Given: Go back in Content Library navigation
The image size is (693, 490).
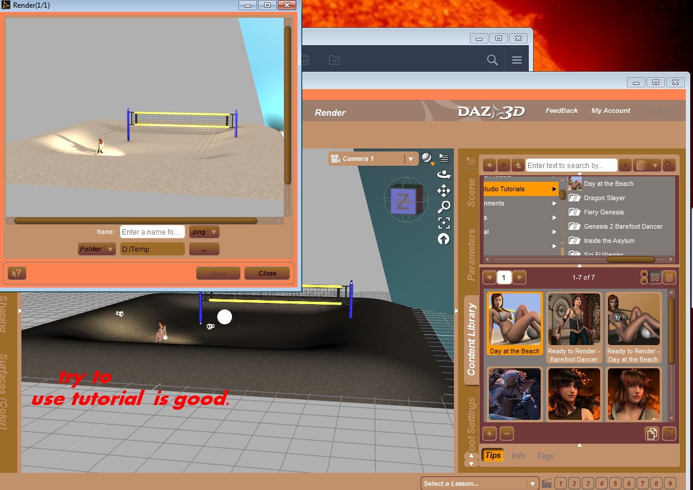Looking at the screenshot, I should [489, 166].
